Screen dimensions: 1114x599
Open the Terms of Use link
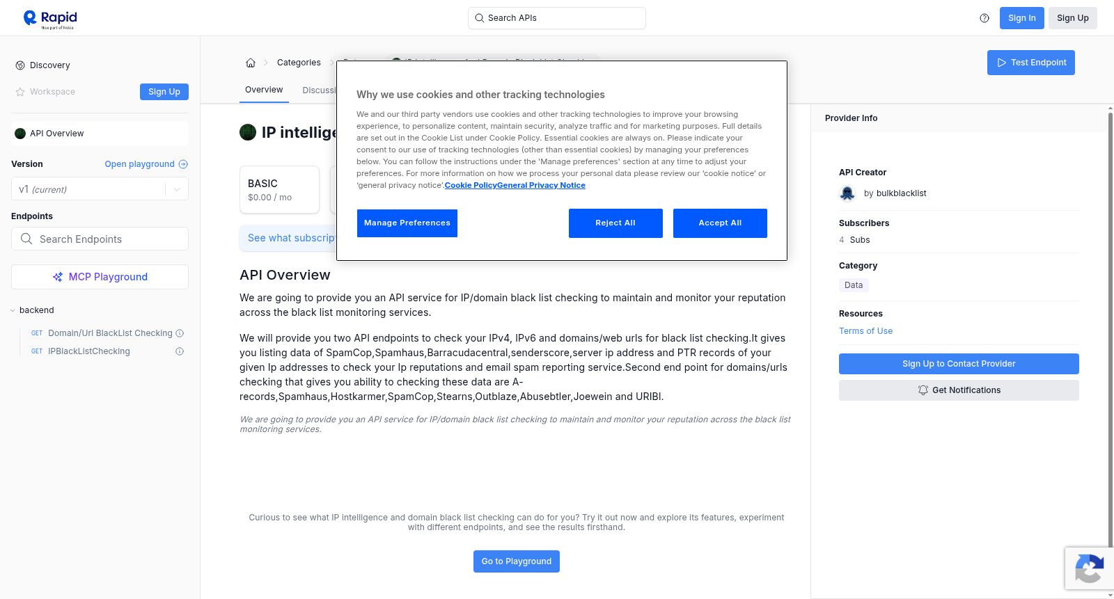point(865,331)
